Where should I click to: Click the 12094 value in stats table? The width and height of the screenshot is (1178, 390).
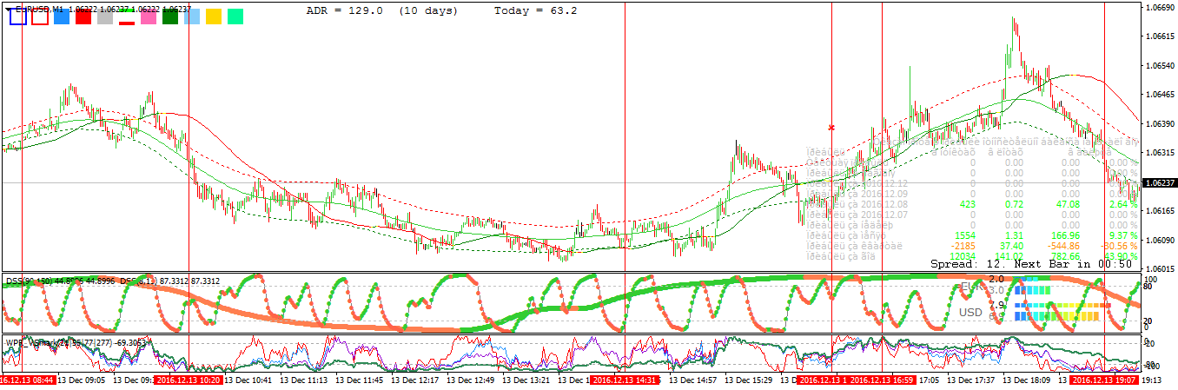[x=961, y=256]
